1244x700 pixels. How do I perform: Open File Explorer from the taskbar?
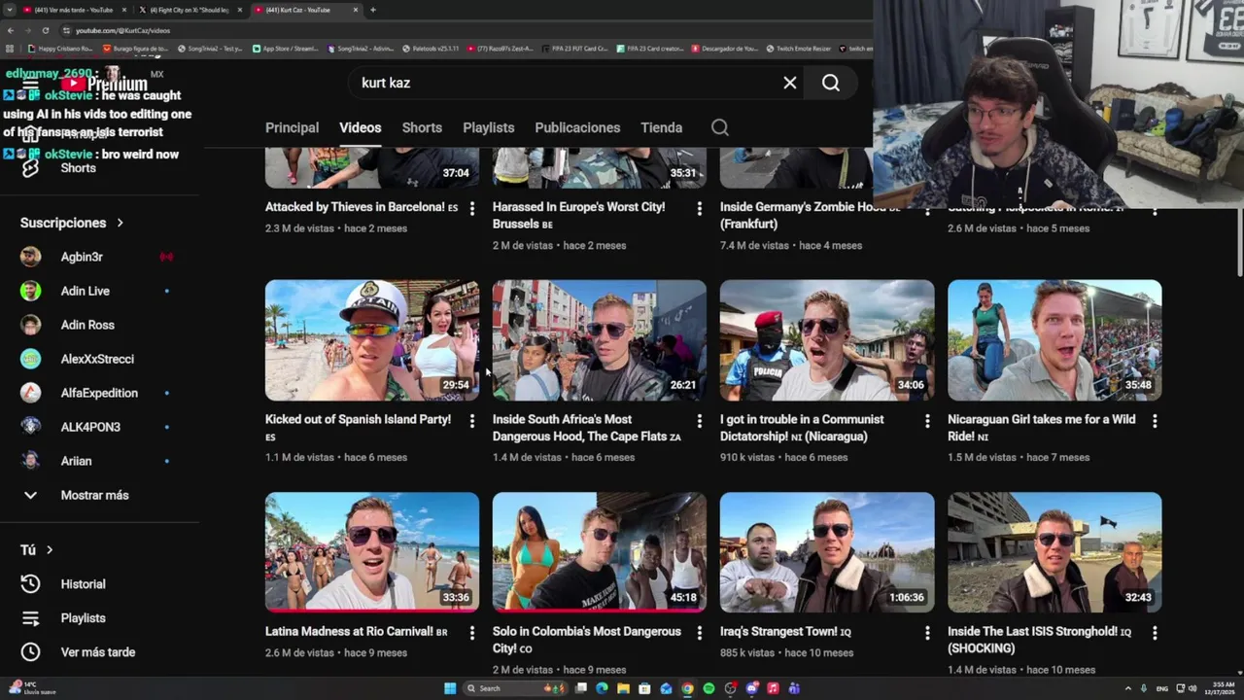point(623,688)
